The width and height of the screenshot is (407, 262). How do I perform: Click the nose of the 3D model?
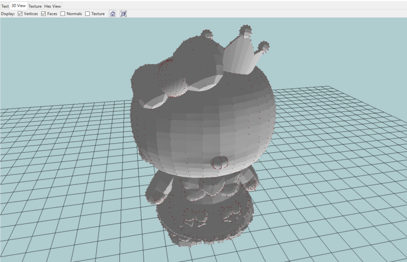coord(219,162)
